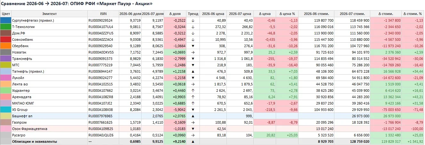Viewport: 425px width, 145px height.
Task: Click the +25,03 price percent cell
Action: pyautogui.click(x=287, y=135)
